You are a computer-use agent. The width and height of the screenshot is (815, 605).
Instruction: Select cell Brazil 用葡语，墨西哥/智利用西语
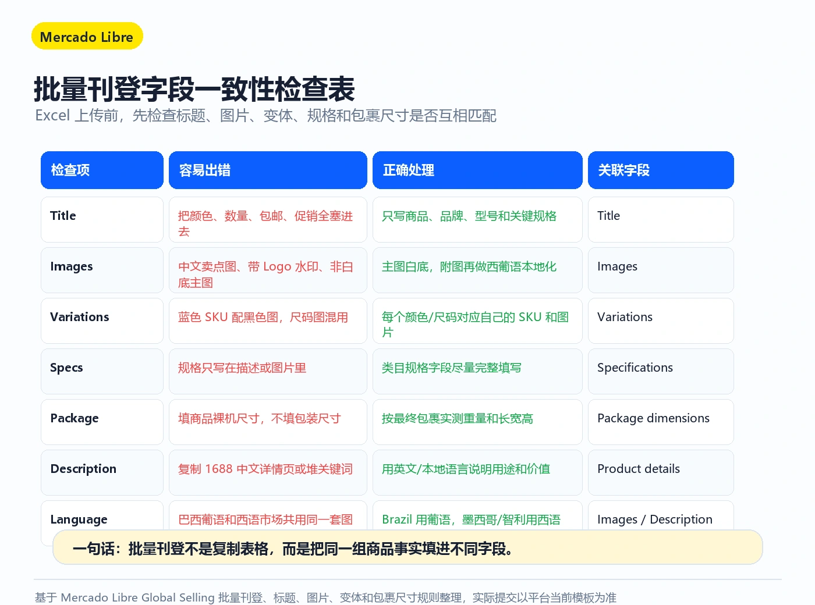[477, 515]
